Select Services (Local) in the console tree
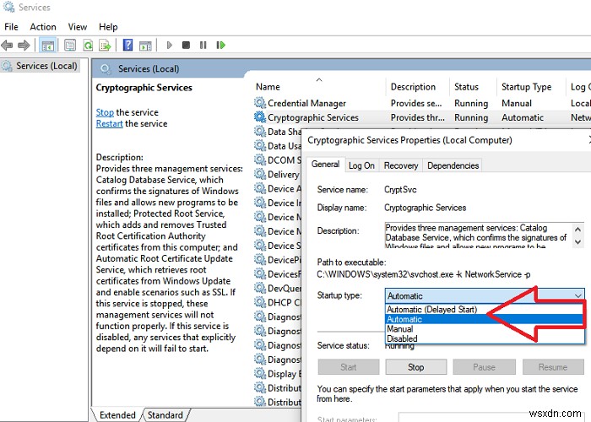 tap(46, 66)
